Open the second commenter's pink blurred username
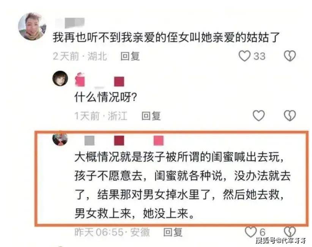Screen dimensions: 312x247 [99, 81]
